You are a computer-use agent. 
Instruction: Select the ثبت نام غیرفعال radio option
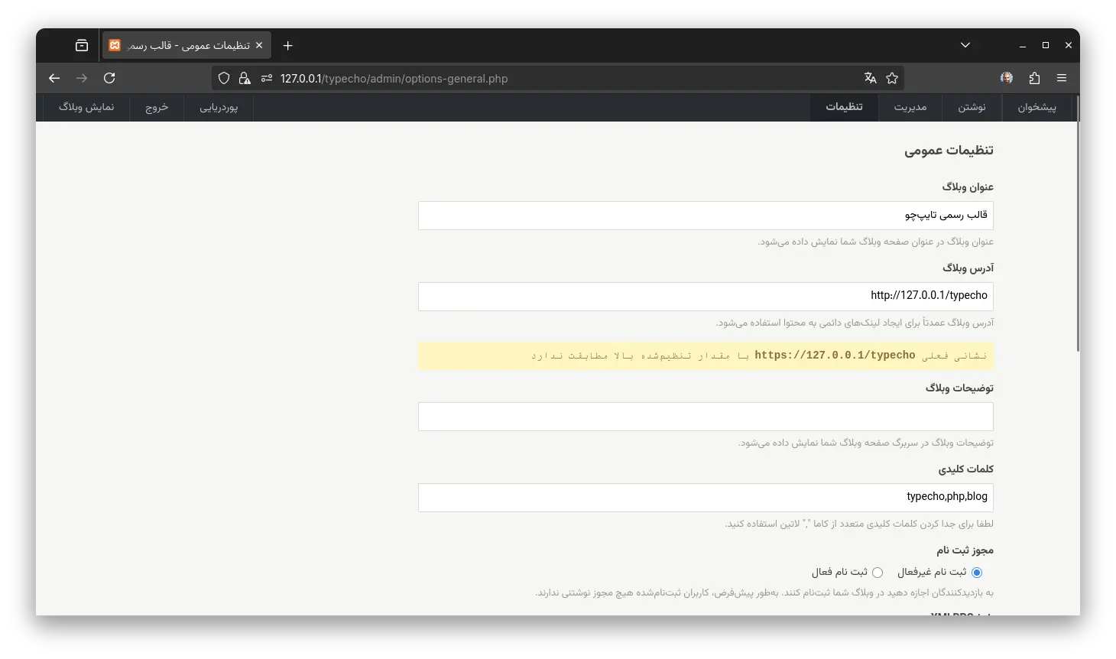[x=976, y=573]
